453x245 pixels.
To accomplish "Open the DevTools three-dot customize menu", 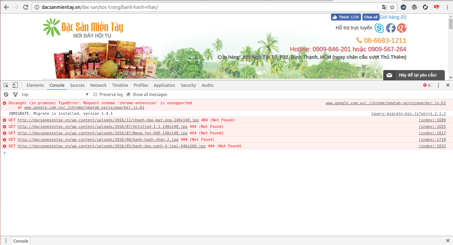I will tap(438, 85).
